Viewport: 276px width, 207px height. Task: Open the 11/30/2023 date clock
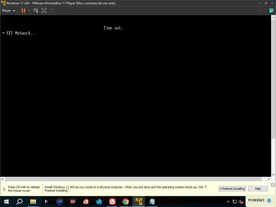[x=256, y=200]
